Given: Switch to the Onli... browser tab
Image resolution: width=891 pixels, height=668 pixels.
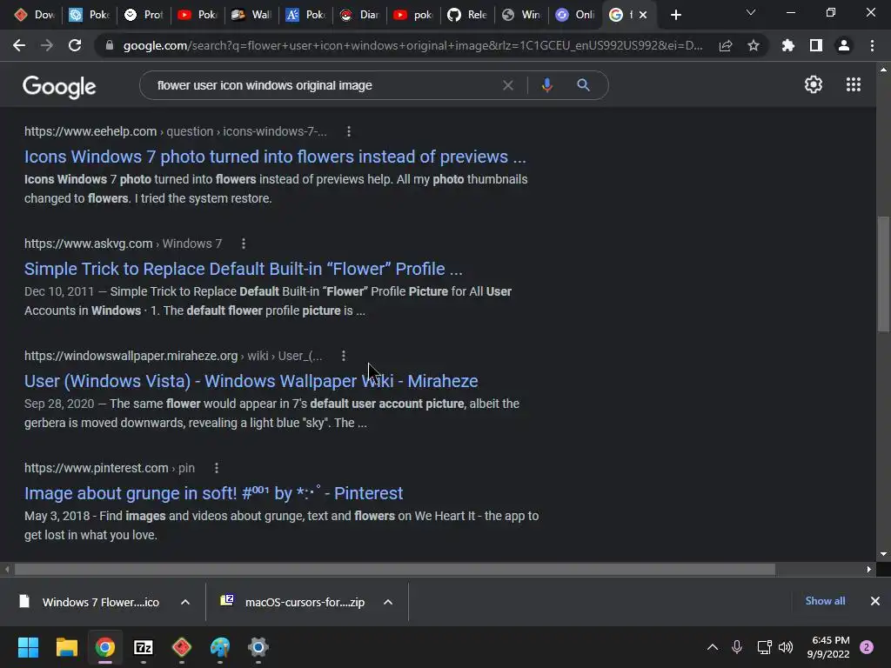Looking at the screenshot, I should [576, 15].
